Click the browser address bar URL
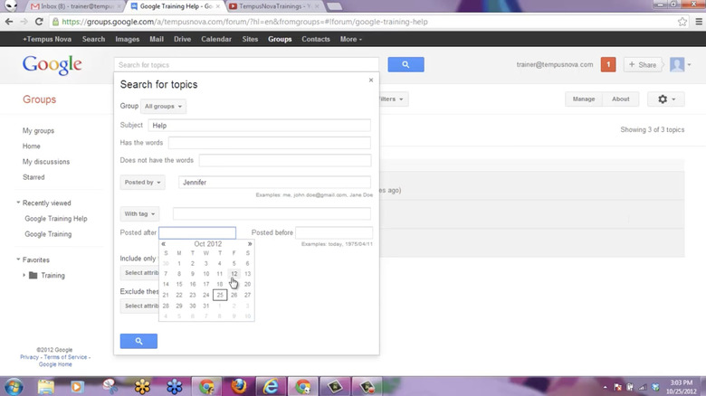Screen dimensions: 706x396 (244, 22)
